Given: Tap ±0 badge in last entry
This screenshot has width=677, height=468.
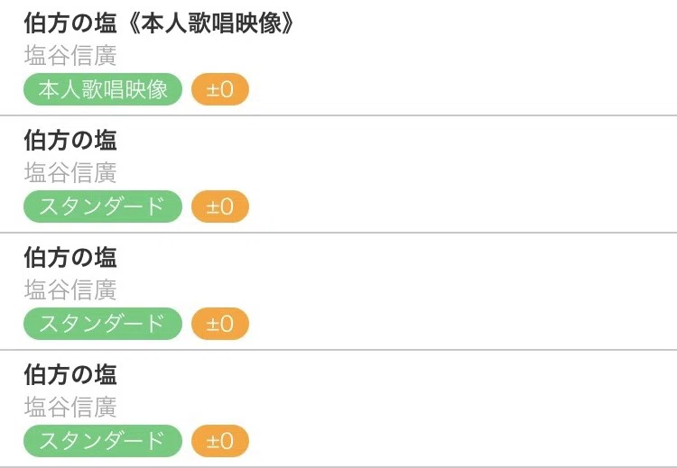Looking at the screenshot, I should coord(220,441).
